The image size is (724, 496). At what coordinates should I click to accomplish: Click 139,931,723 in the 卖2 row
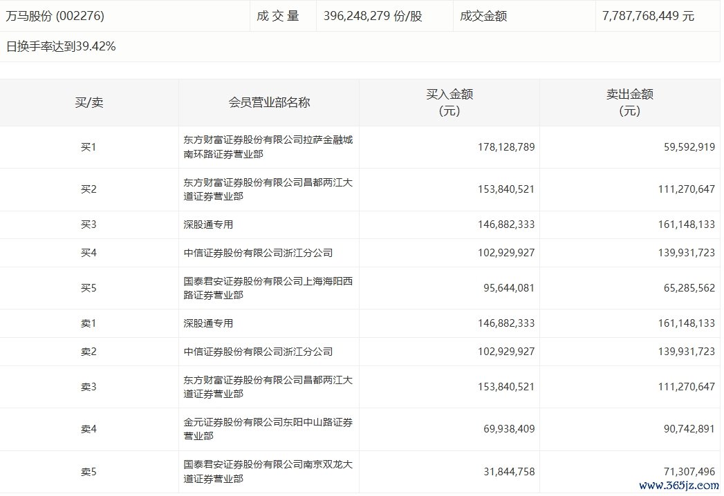(x=687, y=352)
